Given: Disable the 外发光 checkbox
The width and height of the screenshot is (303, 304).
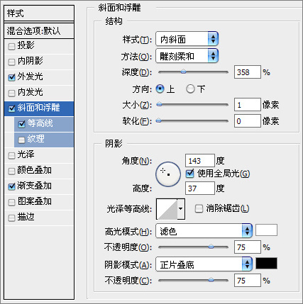Looking at the screenshot, I should point(11,77).
